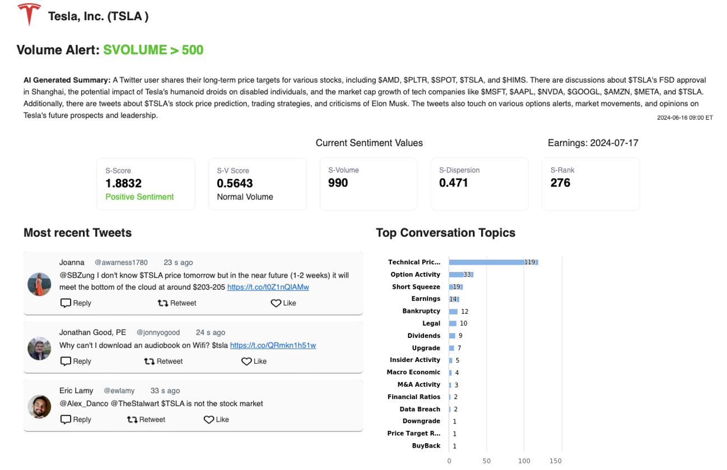Reply to Eric Lamy's tweet
Image resolution: width=727 pixels, height=470 pixels.
(76, 420)
